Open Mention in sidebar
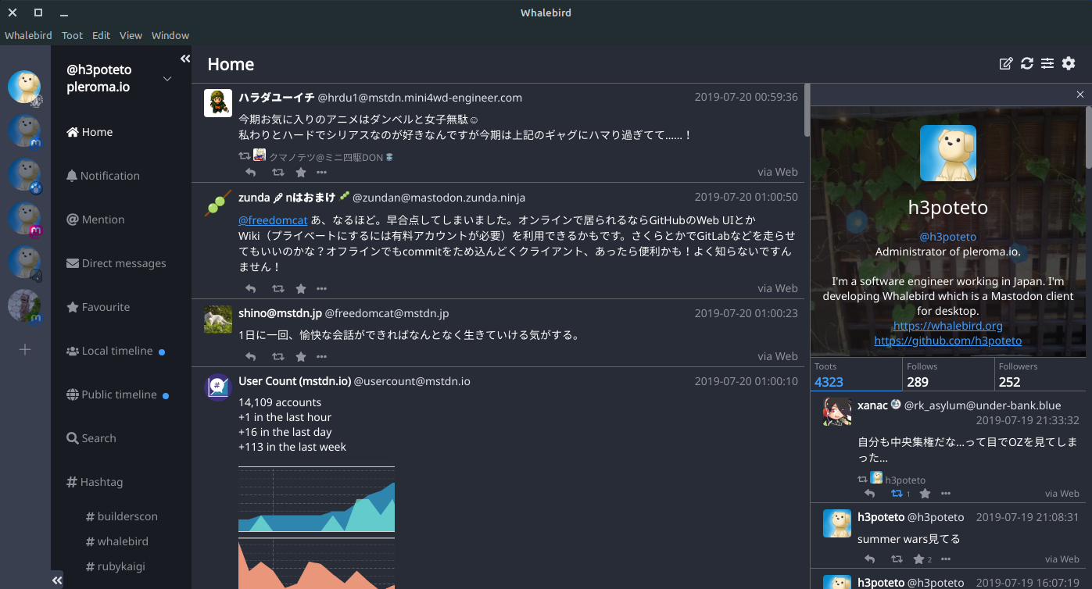Viewport: 1092px width, 589px height. click(121, 220)
